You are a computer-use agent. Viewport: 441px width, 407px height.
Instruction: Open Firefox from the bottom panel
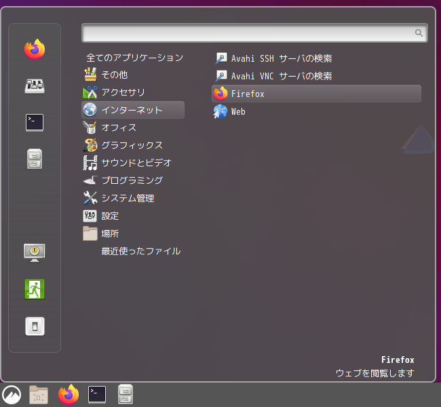pyautogui.click(x=69, y=395)
